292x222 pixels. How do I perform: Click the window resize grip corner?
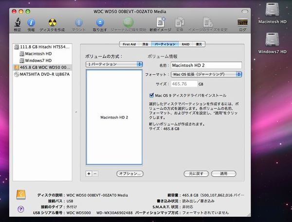pyautogui.click(x=249, y=215)
